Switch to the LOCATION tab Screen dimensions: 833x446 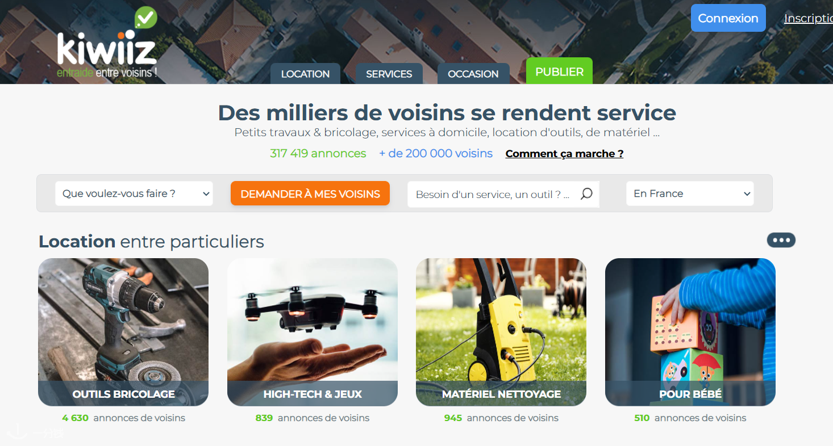[x=305, y=74]
